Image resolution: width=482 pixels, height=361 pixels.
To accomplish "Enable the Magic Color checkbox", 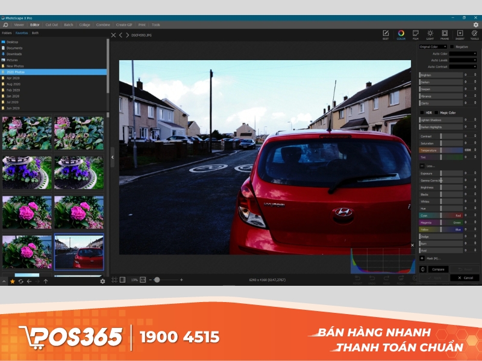I will pyautogui.click(x=436, y=113).
